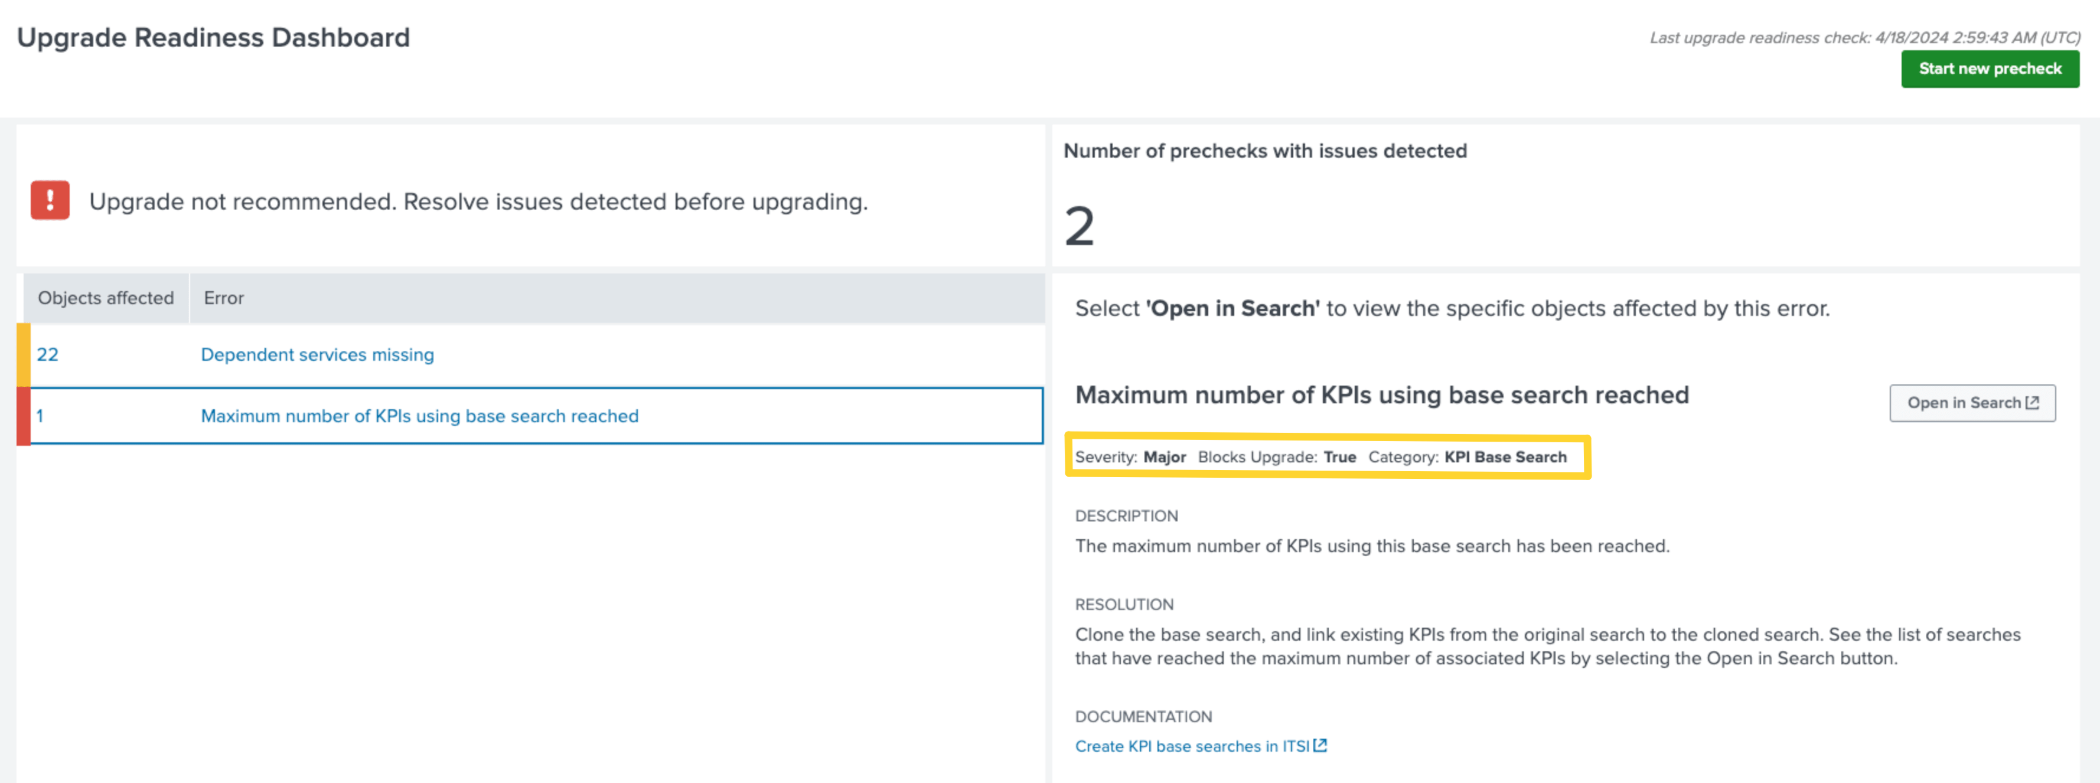This screenshot has height=783, width=2100.
Task: Click the last upgrade readiness check timestamp
Action: (x=1865, y=36)
